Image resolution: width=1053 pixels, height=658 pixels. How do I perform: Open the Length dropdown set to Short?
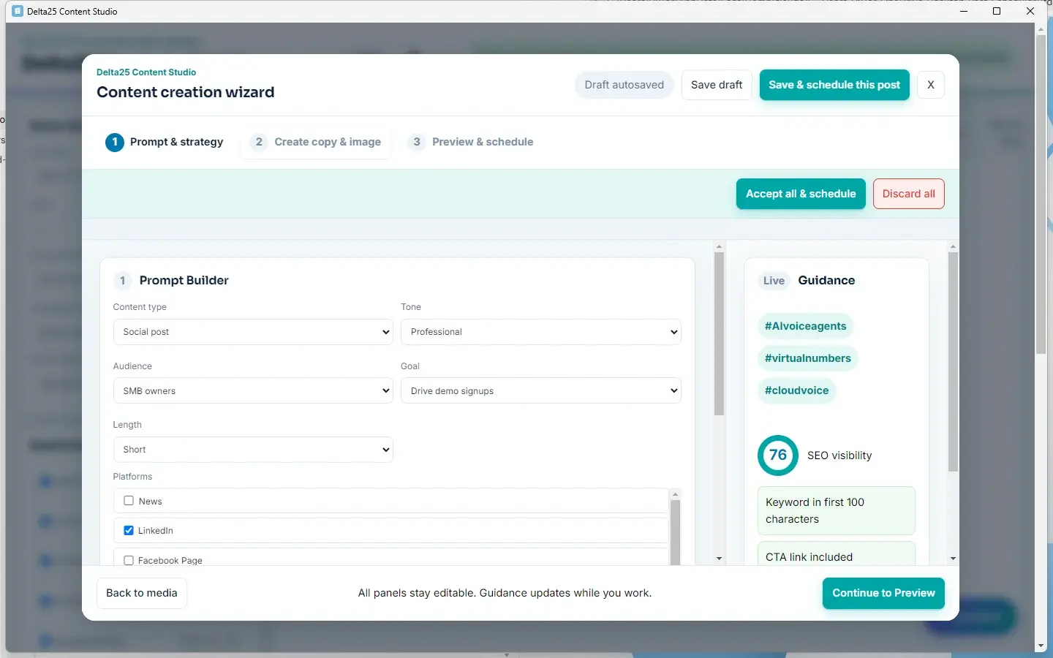tap(253, 450)
